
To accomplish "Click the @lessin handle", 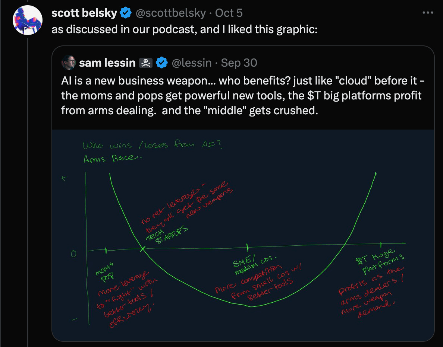I will (191, 63).
